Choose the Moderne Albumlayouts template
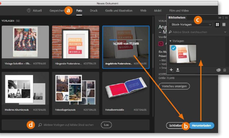This screenshot has width=229, height=138. tap(25, 93)
